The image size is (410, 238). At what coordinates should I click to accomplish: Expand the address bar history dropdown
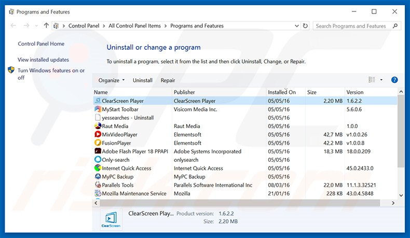click(x=296, y=26)
